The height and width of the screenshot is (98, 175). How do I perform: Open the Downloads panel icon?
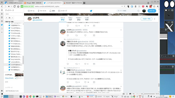click(2, 14)
